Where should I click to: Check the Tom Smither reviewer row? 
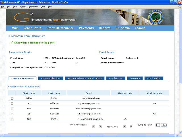click(x=12, y=119)
